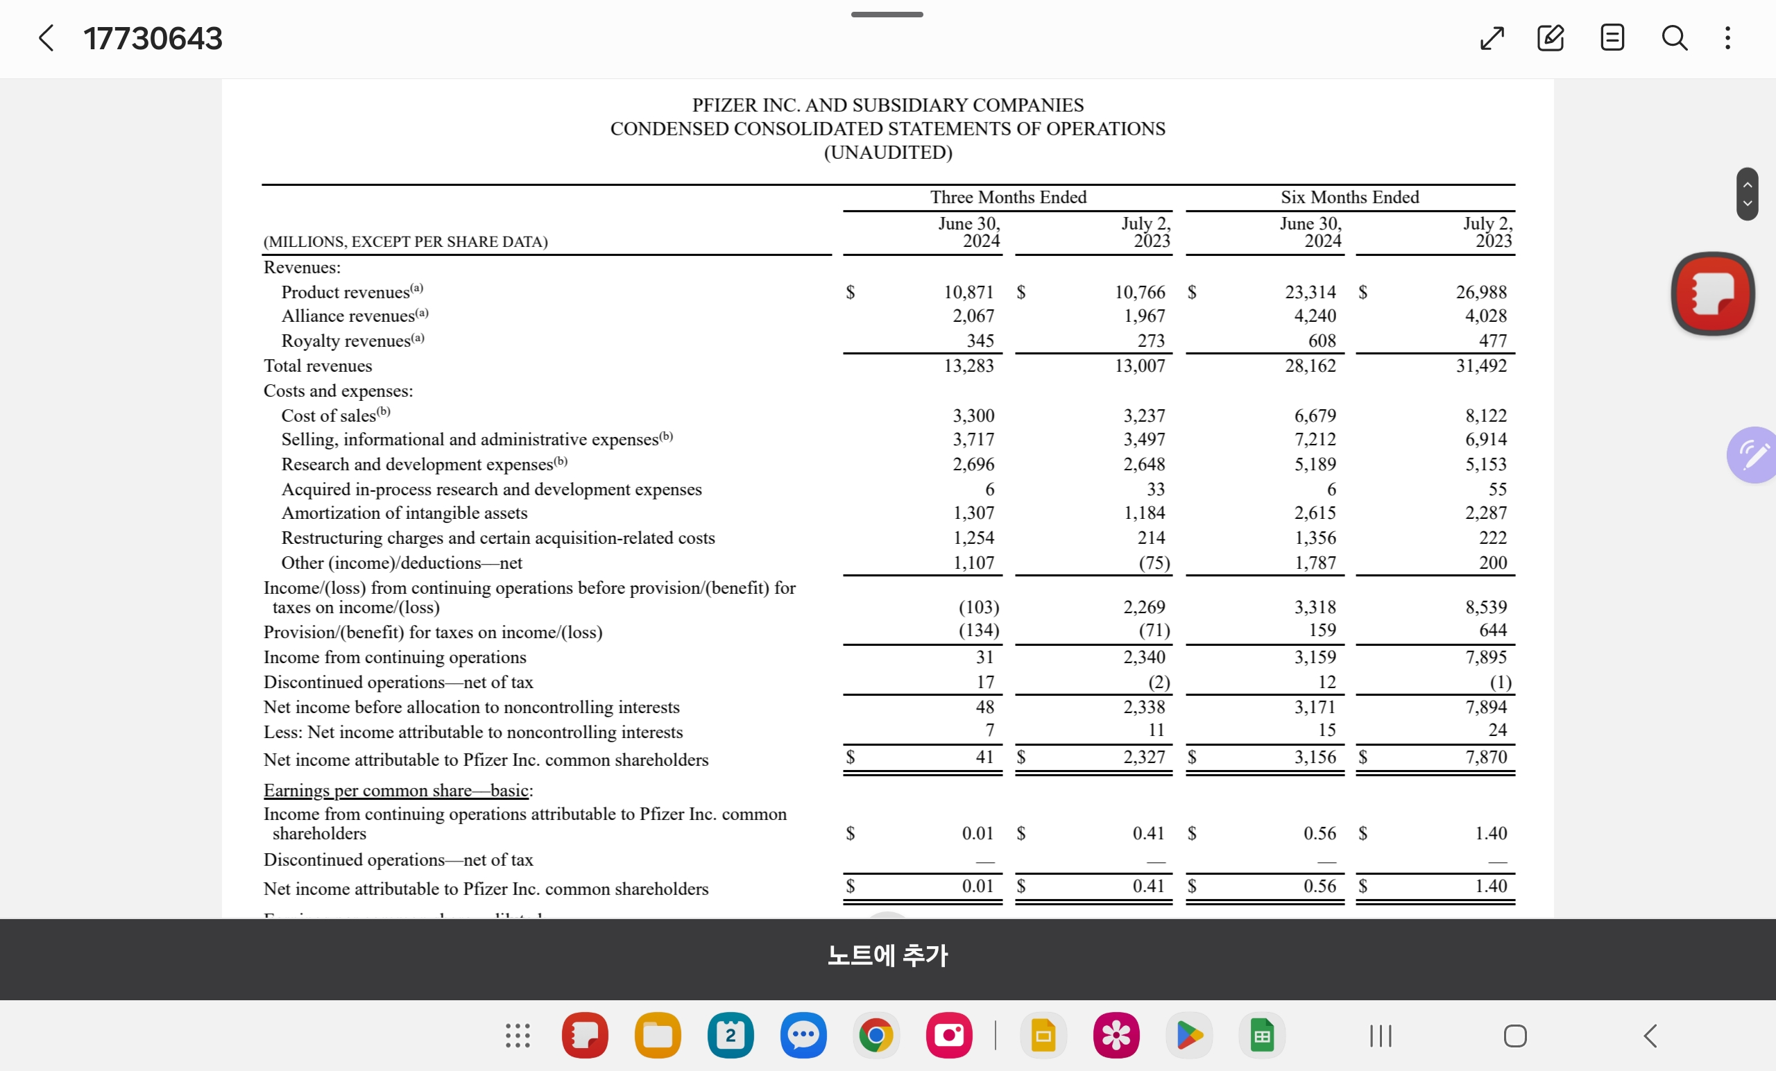Open the Calendar app in taskbar

[730, 1036]
